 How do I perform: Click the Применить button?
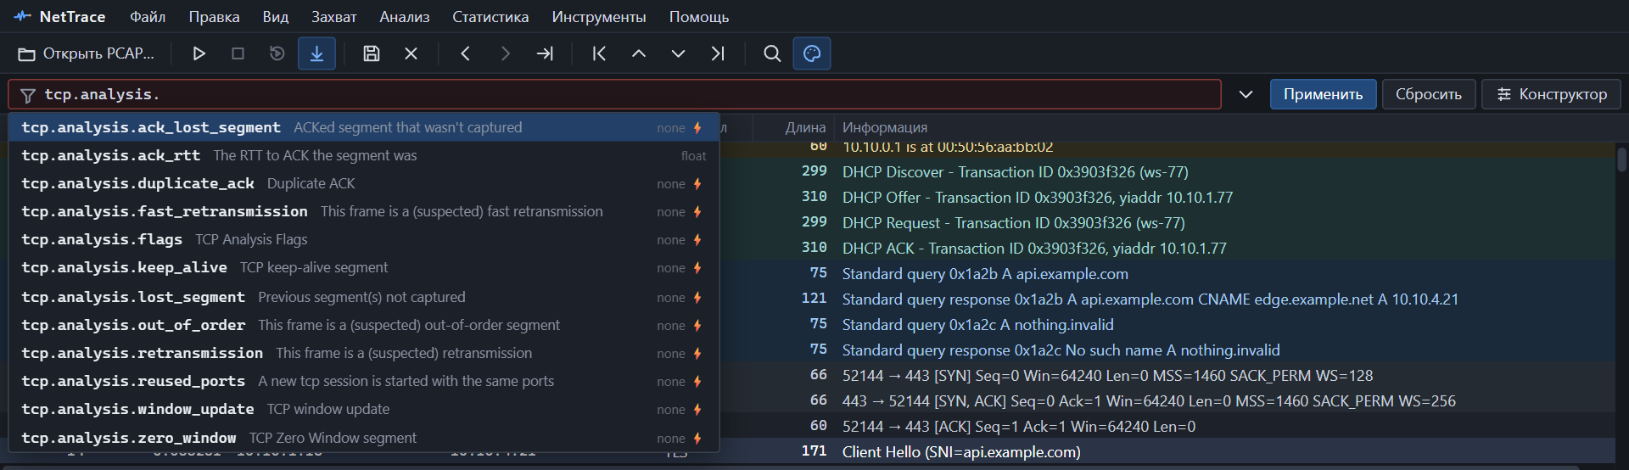(x=1323, y=94)
